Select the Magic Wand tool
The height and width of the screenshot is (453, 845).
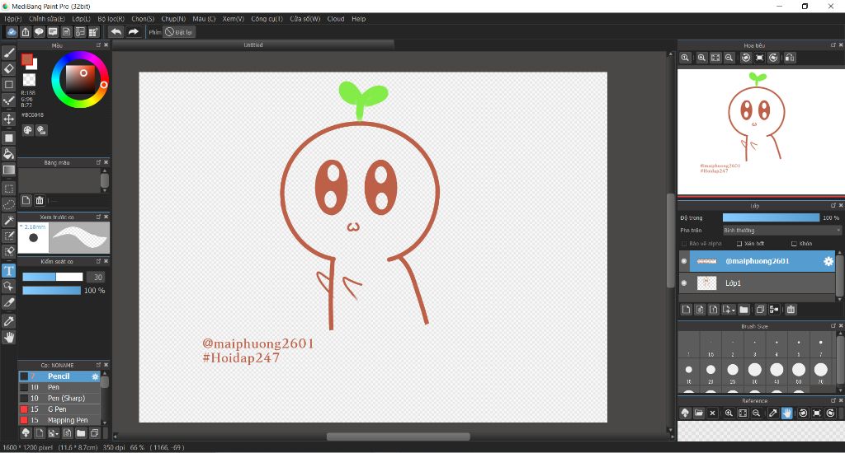coord(8,221)
